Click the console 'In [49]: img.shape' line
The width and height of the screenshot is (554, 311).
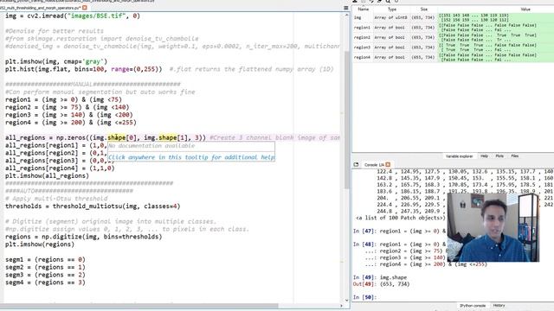(380, 277)
